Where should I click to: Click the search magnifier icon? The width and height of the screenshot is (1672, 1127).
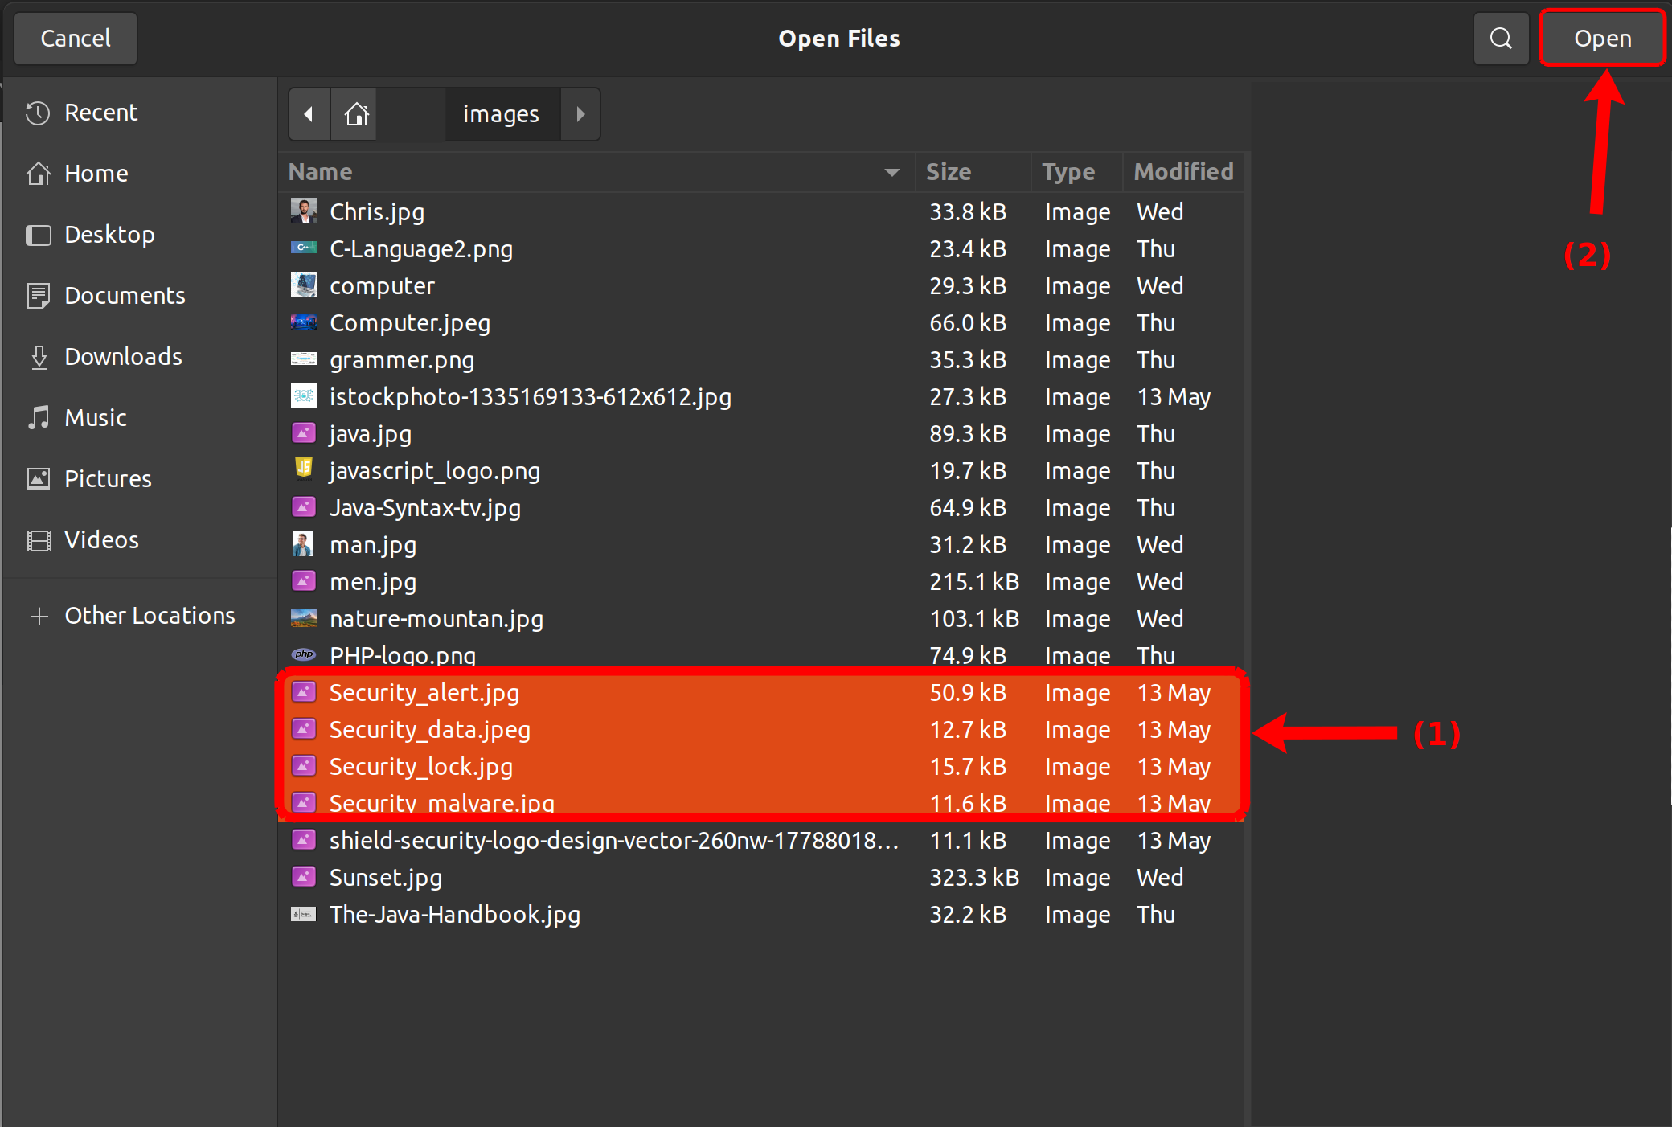1500,38
